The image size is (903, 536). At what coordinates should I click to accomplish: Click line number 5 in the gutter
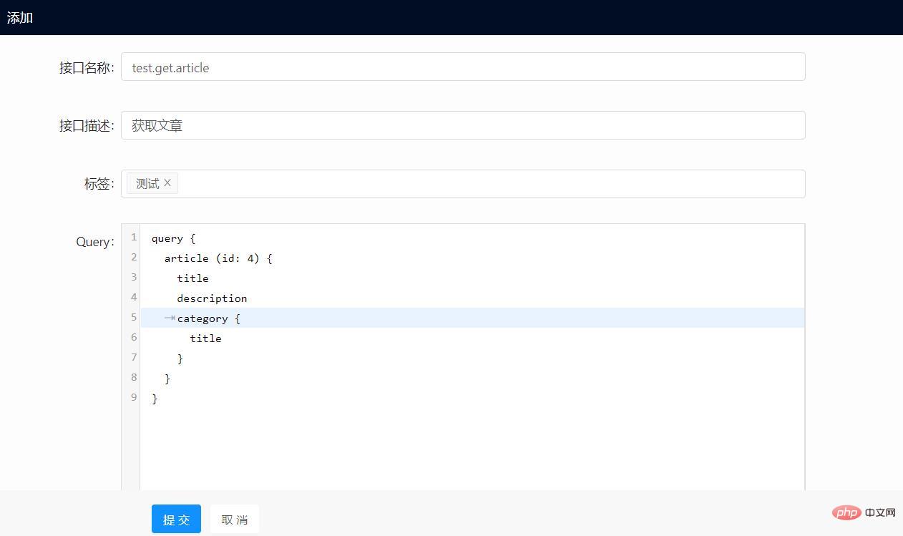pos(134,318)
